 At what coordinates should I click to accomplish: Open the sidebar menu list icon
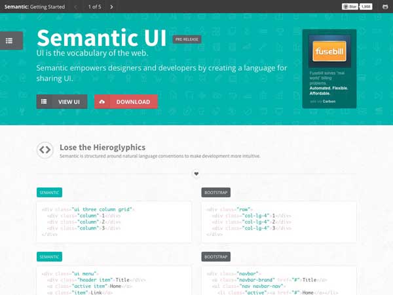point(9,41)
